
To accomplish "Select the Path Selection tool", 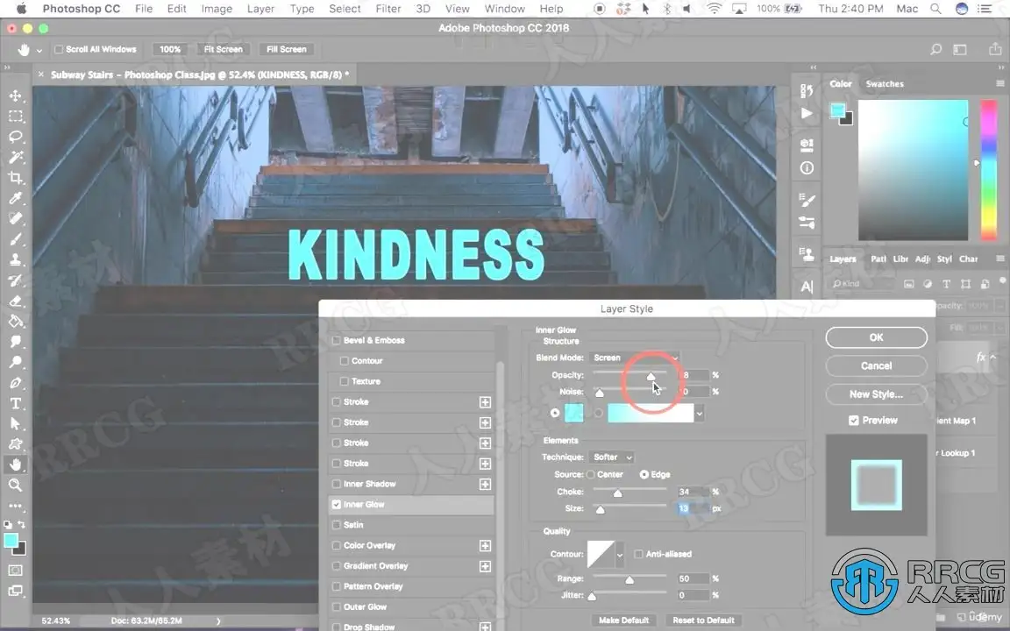I will coord(16,423).
